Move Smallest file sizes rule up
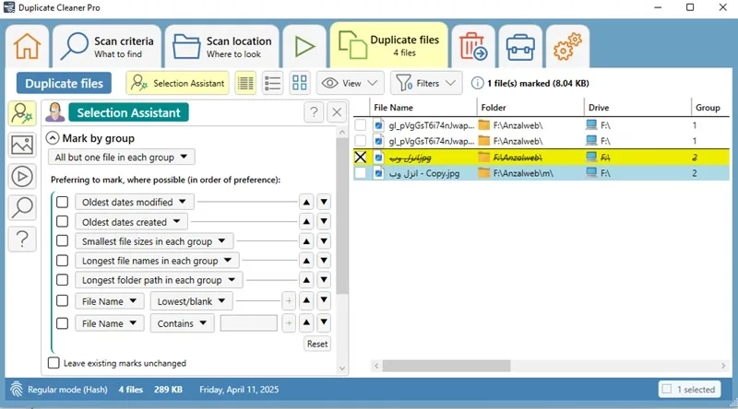Image resolution: width=738 pixels, height=409 pixels. click(306, 241)
